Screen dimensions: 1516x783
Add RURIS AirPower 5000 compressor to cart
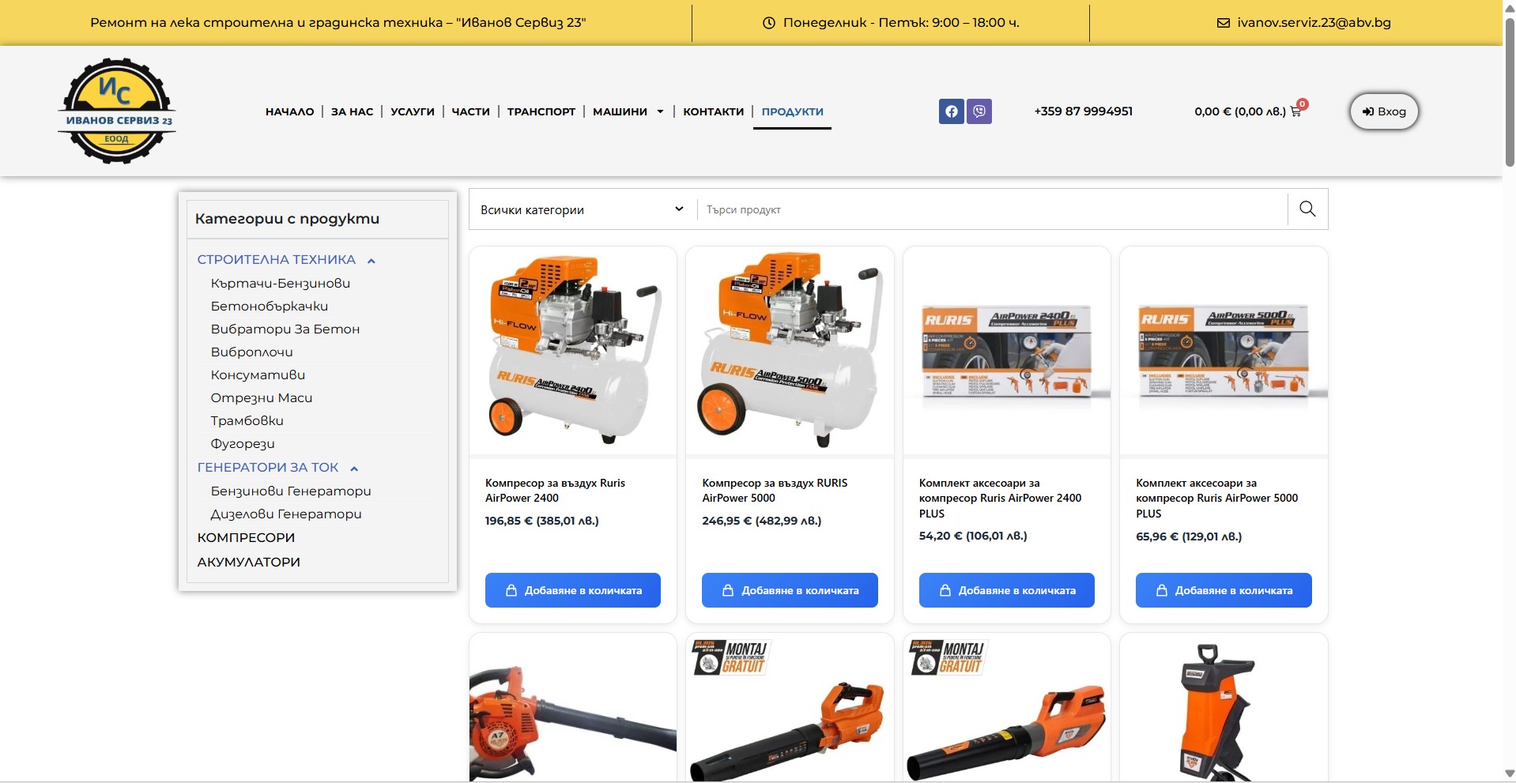coord(790,590)
